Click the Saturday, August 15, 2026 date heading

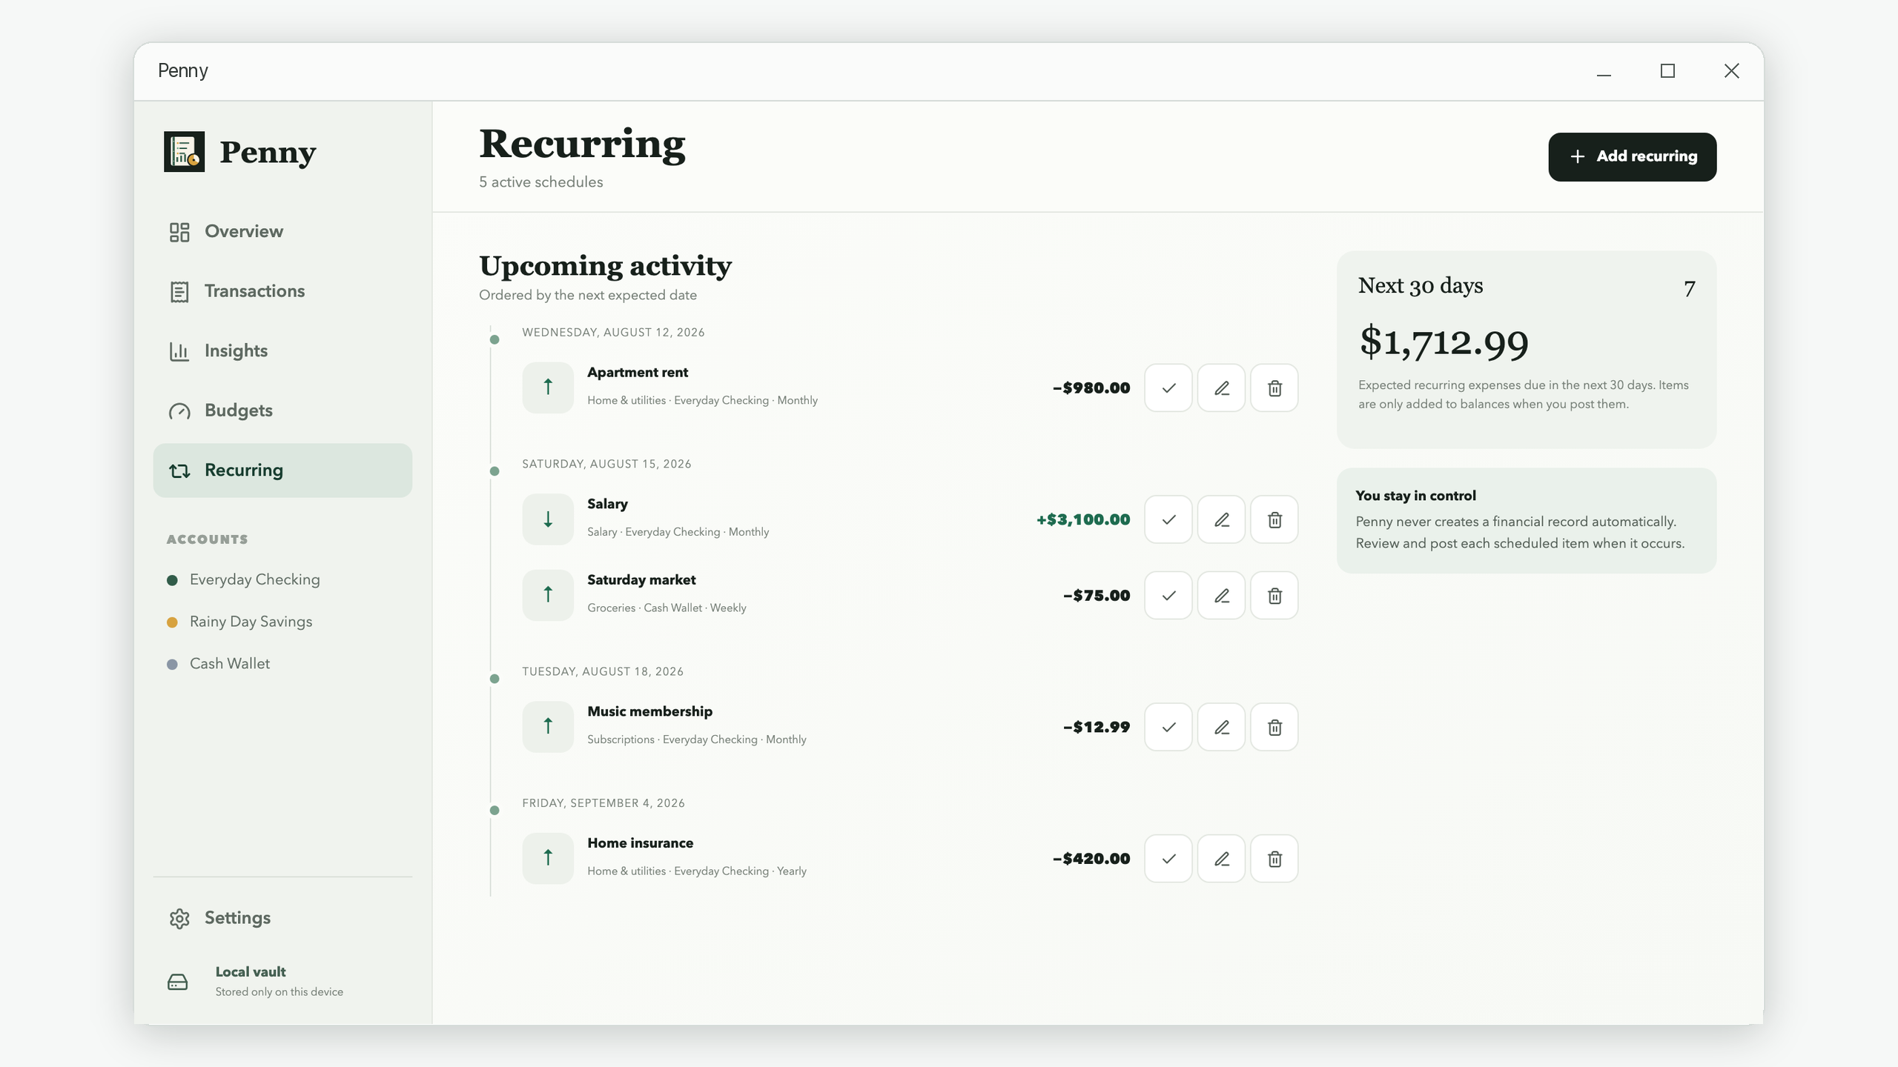click(606, 464)
